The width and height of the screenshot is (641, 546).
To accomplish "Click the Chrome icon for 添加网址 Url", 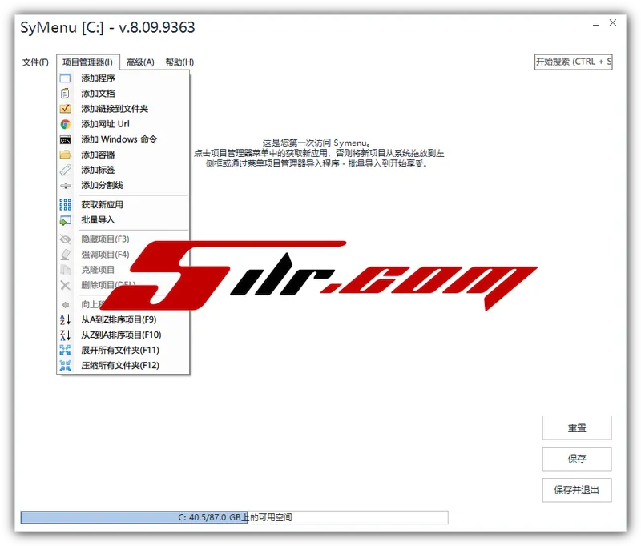I will (x=65, y=124).
